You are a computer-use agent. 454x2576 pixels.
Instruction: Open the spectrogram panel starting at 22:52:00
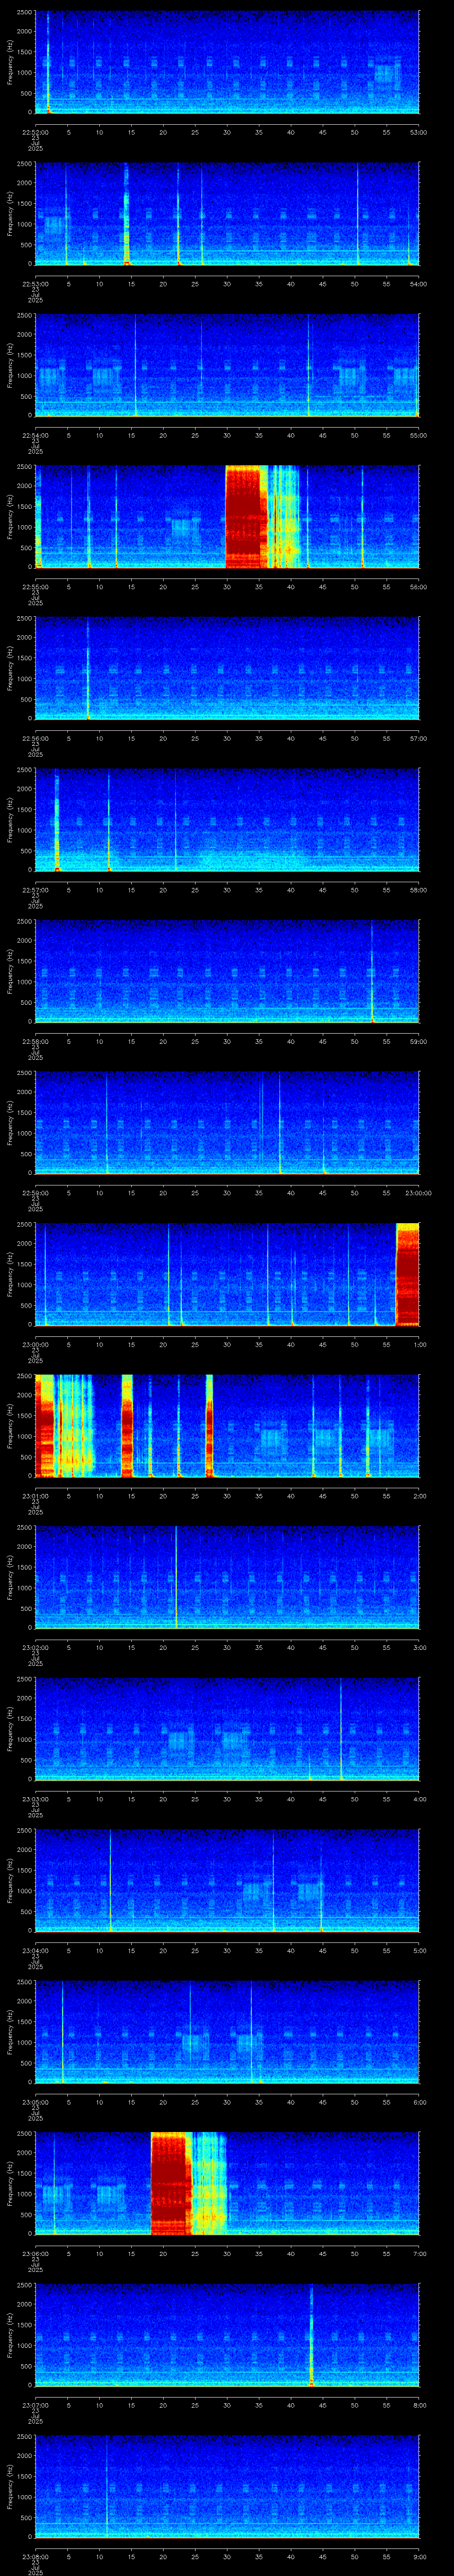(x=227, y=62)
